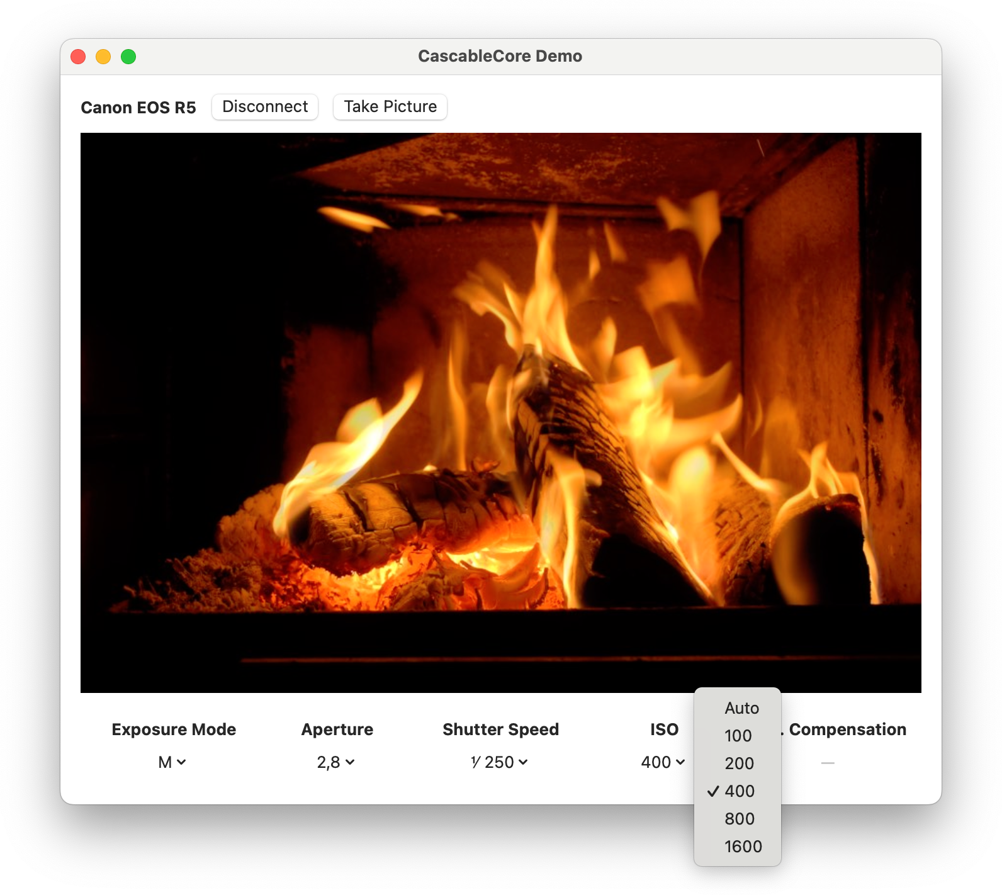This screenshot has height=895, width=1002.
Task: Choose 1600 in the ISO menu
Action: [x=743, y=847]
